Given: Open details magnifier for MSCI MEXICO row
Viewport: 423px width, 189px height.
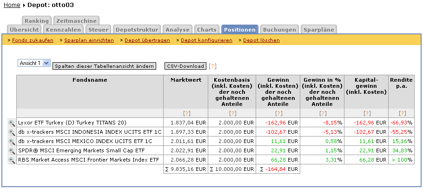Looking at the screenshot, I should pos(12,141).
